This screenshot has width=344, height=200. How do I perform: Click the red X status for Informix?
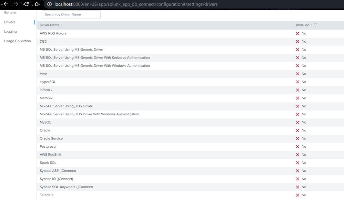click(297, 90)
